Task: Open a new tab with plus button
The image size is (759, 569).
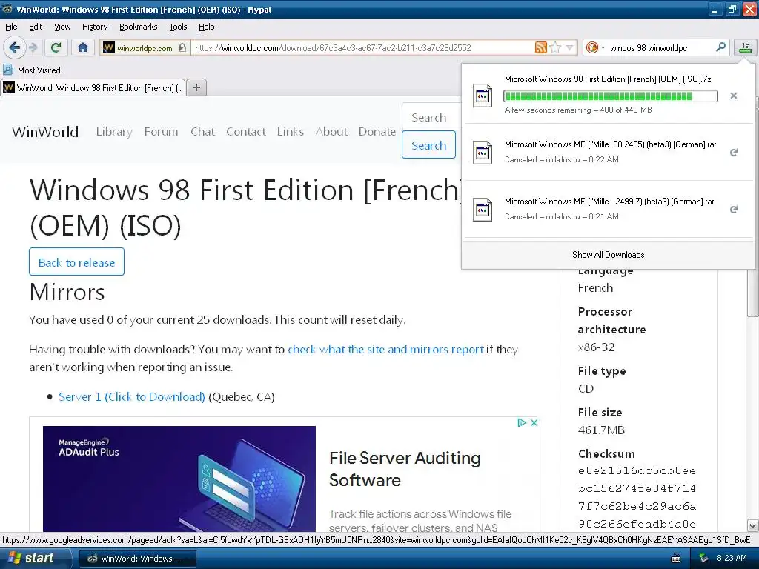Action: click(x=196, y=87)
